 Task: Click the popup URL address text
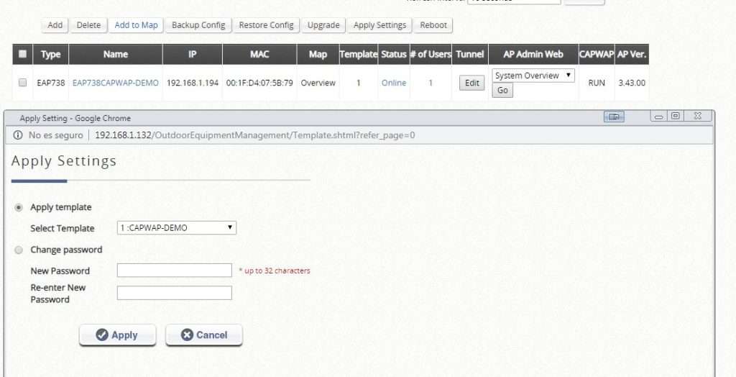[x=255, y=135]
